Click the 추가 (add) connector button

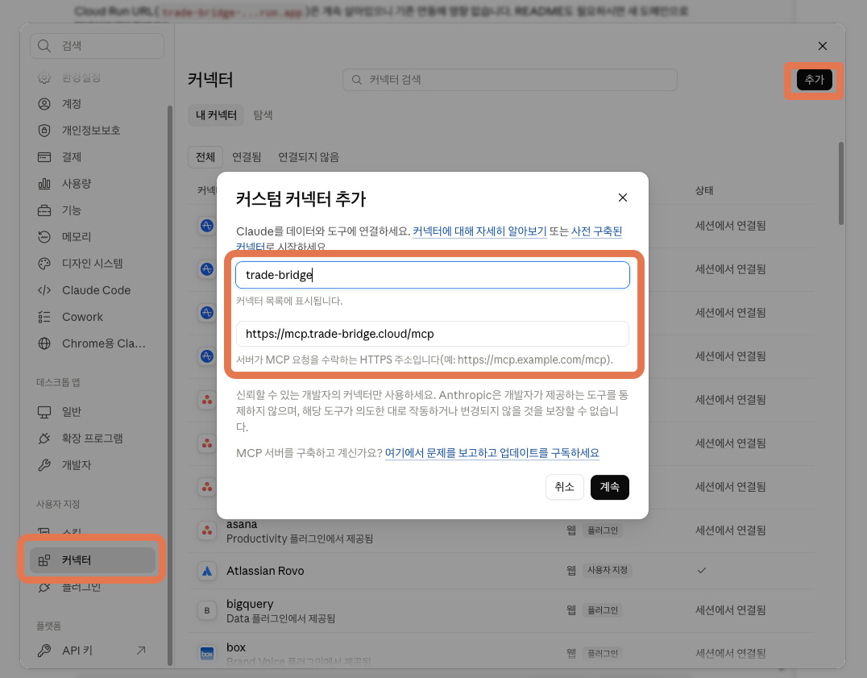814,80
